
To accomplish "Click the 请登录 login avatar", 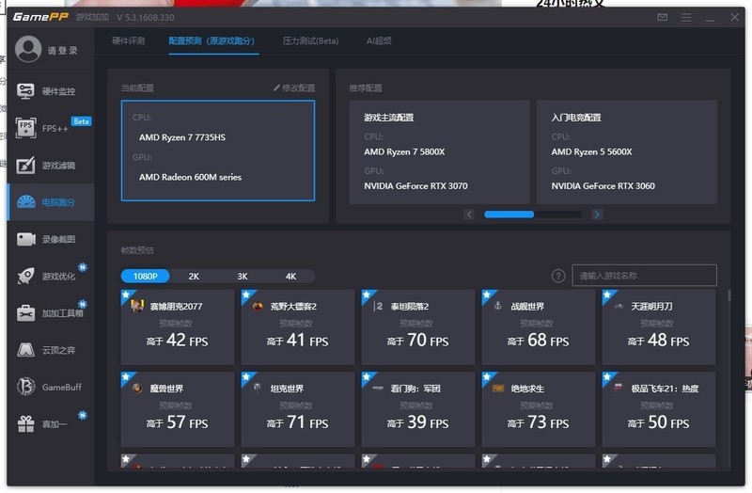I will (x=29, y=50).
